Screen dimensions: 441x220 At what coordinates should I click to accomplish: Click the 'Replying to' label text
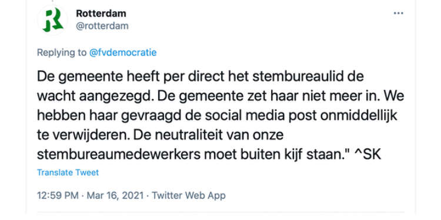click(62, 53)
